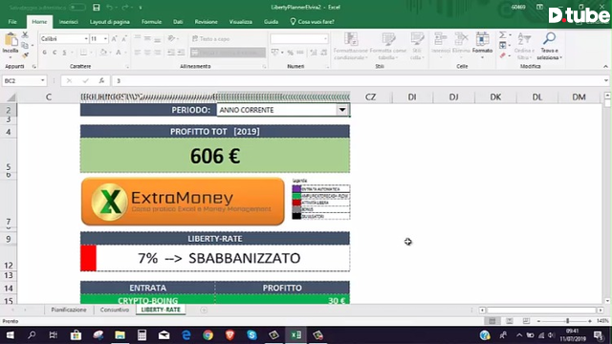Open the fill color dropdown arrow
Viewport: 612px width, 344px height.
111,53
